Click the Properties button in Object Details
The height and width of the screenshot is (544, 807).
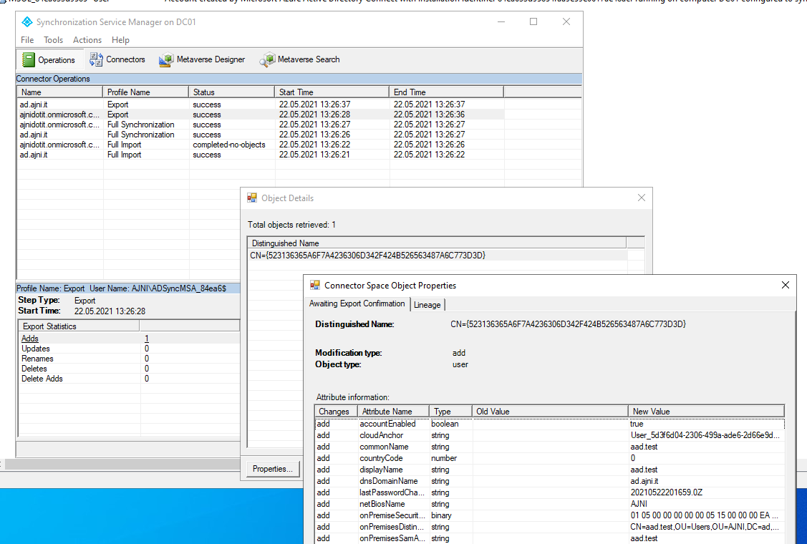[272, 468]
